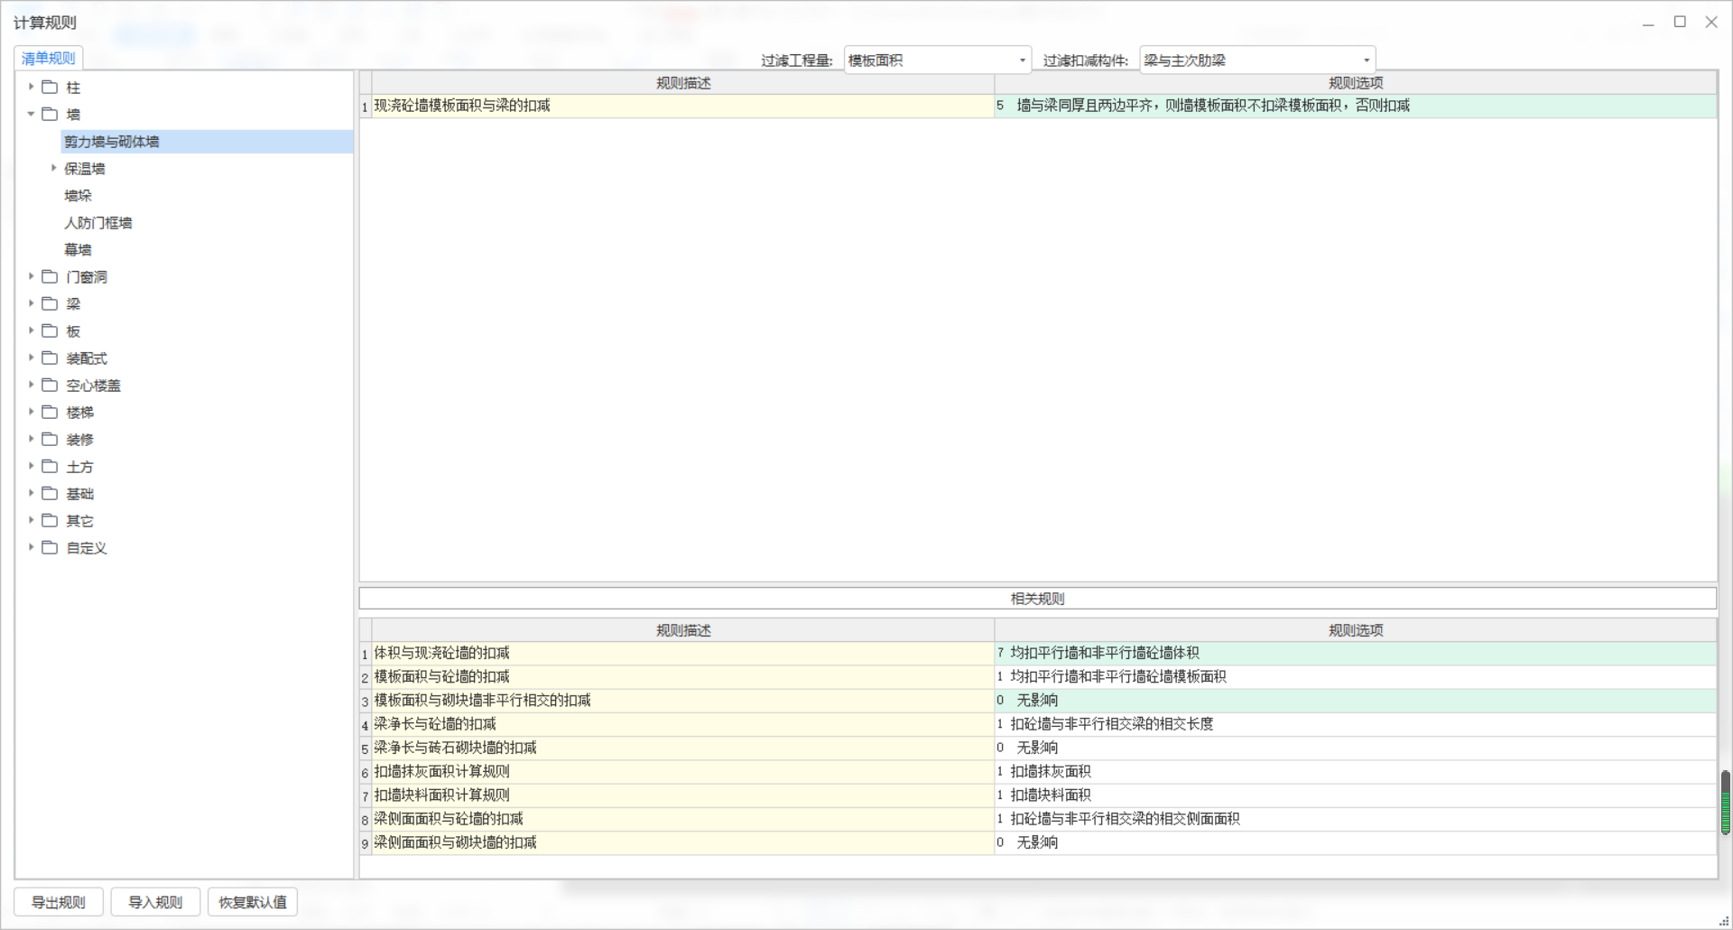The width and height of the screenshot is (1733, 930).
Task: Click upper table 规则选项 column header
Action: (1355, 83)
